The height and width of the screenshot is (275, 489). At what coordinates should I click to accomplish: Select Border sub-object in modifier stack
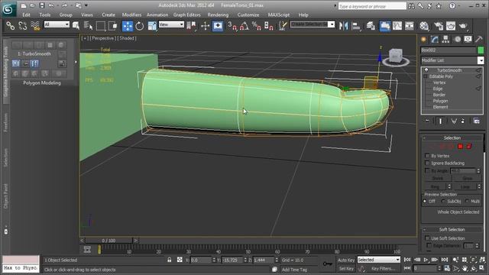click(x=439, y=95)
